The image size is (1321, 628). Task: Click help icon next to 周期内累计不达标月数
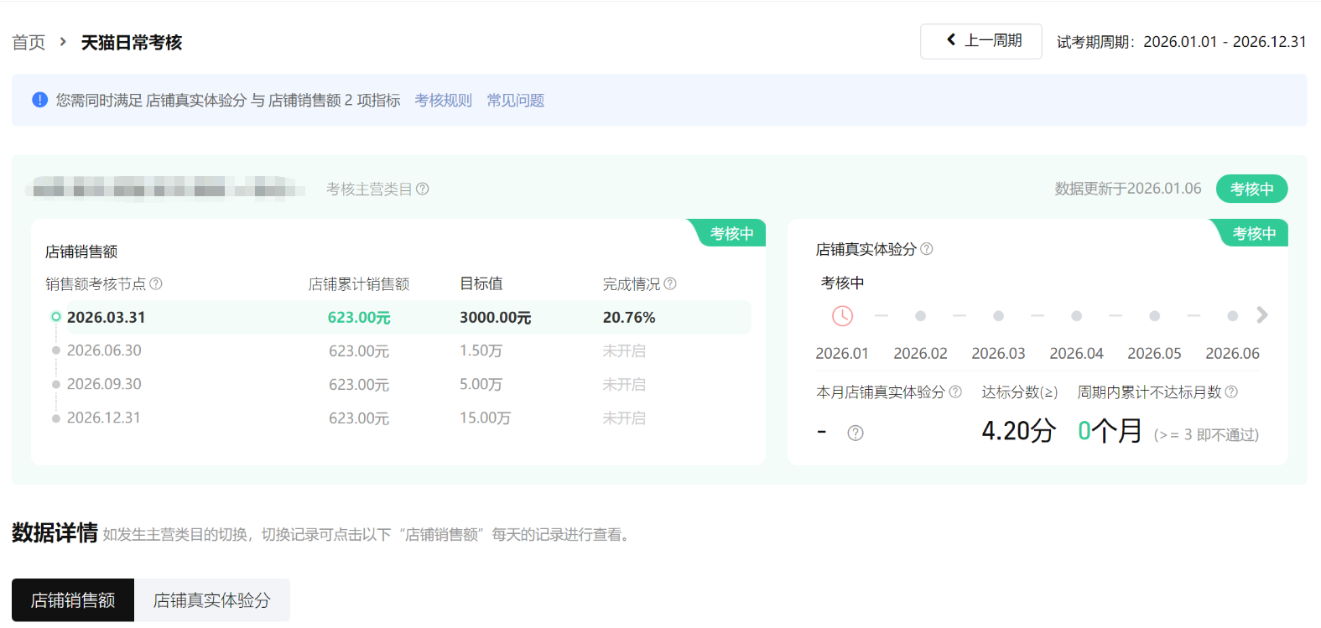click(x=1231, y=392)
